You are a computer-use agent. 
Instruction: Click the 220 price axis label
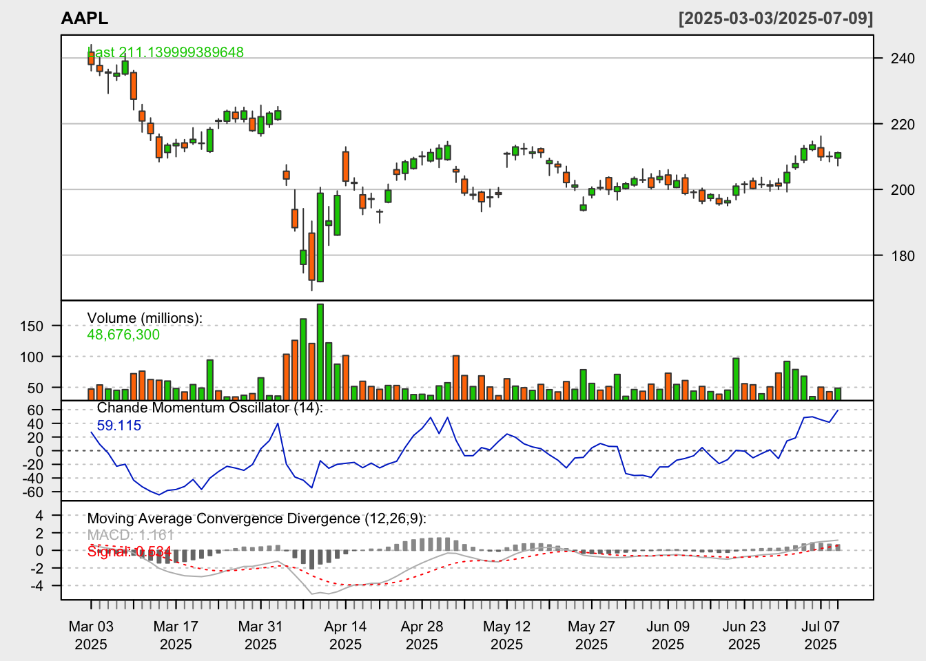pos(903,125)
